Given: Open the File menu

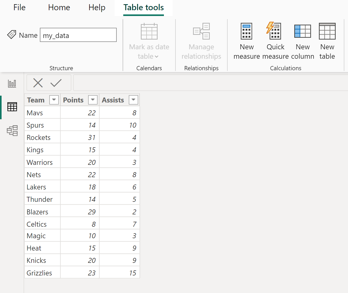Looking at the screenshot, I should coord(19,8).
